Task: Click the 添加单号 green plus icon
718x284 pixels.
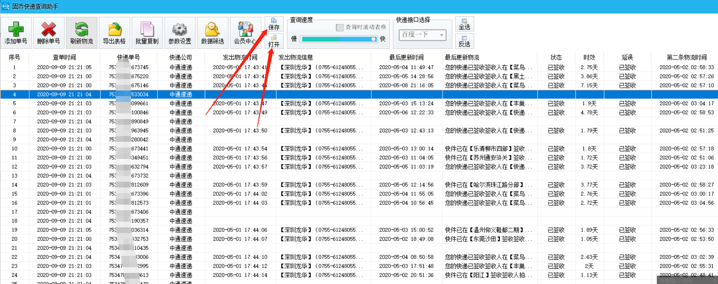Action: click(16, 29)
